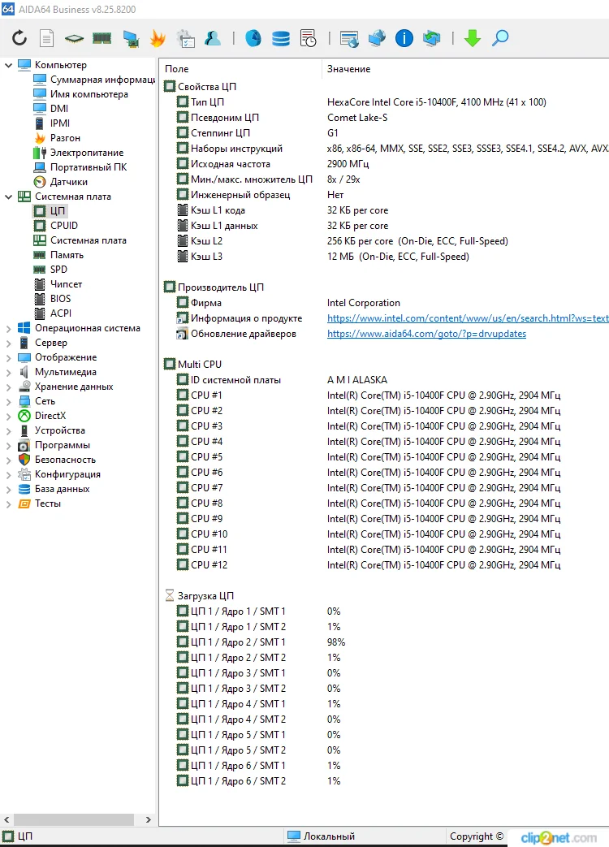Select Чипсет tree item
Screen dimensions: 609x847
58,283
